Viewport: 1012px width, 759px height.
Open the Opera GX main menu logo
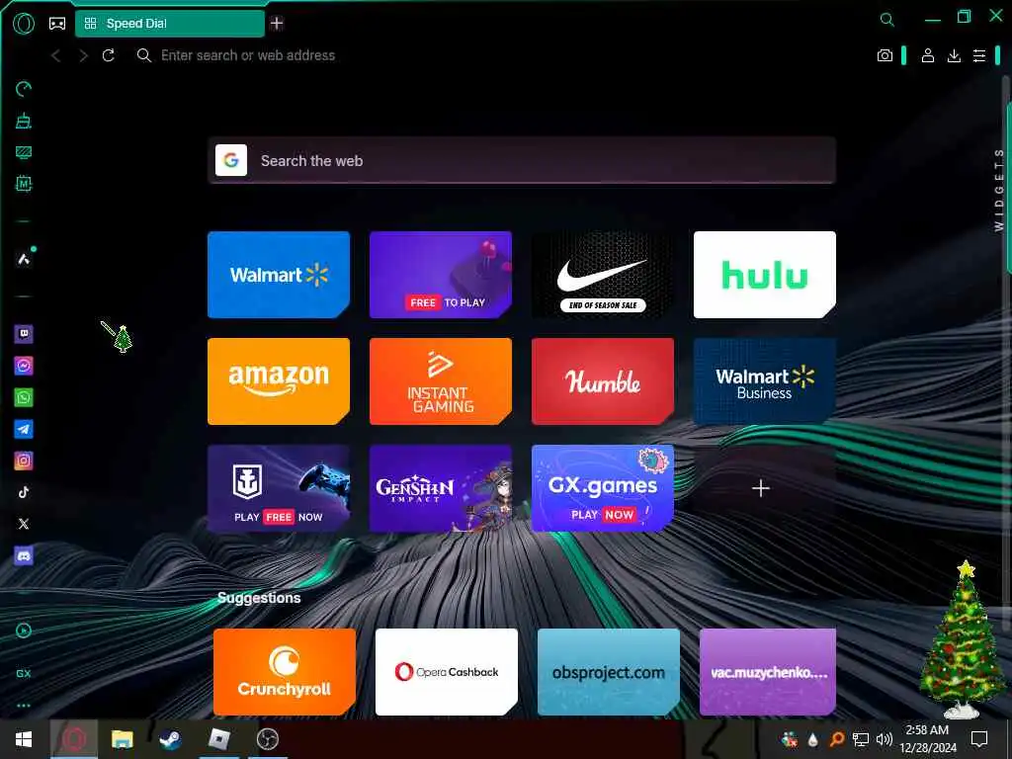(24, 24)
